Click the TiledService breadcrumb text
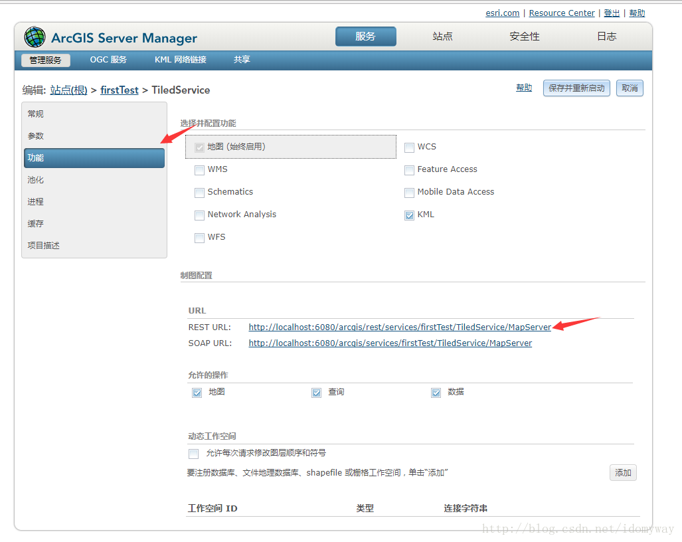The height and width of the screenshot is (542, 682). pyautogui.click(x=181, y=90)
